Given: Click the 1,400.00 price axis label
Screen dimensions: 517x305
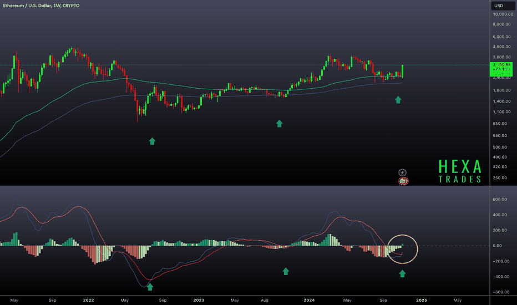Looking at the screenshot, I should coord(501,101).
